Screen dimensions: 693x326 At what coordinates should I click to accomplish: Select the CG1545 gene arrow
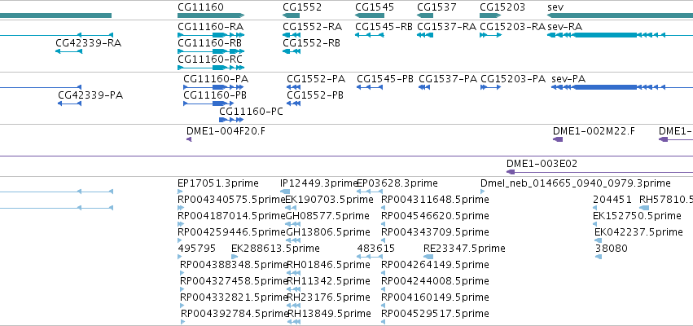tap(370, 15)
